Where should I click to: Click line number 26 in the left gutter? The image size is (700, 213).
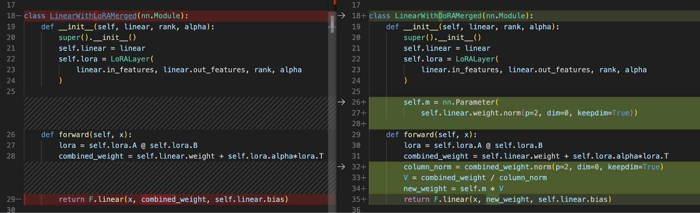[x=11, y=134]
